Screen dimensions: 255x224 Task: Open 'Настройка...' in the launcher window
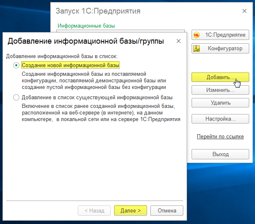pos(220,119)
